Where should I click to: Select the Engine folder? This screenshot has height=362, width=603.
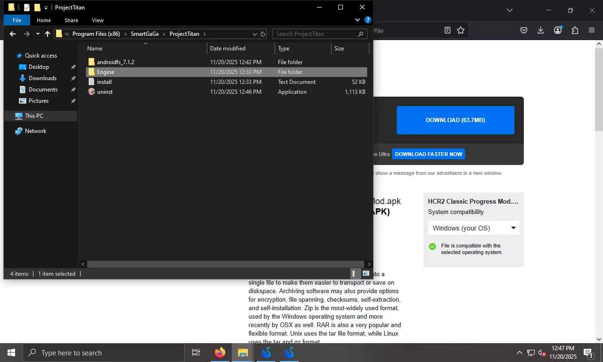point(227,72)
